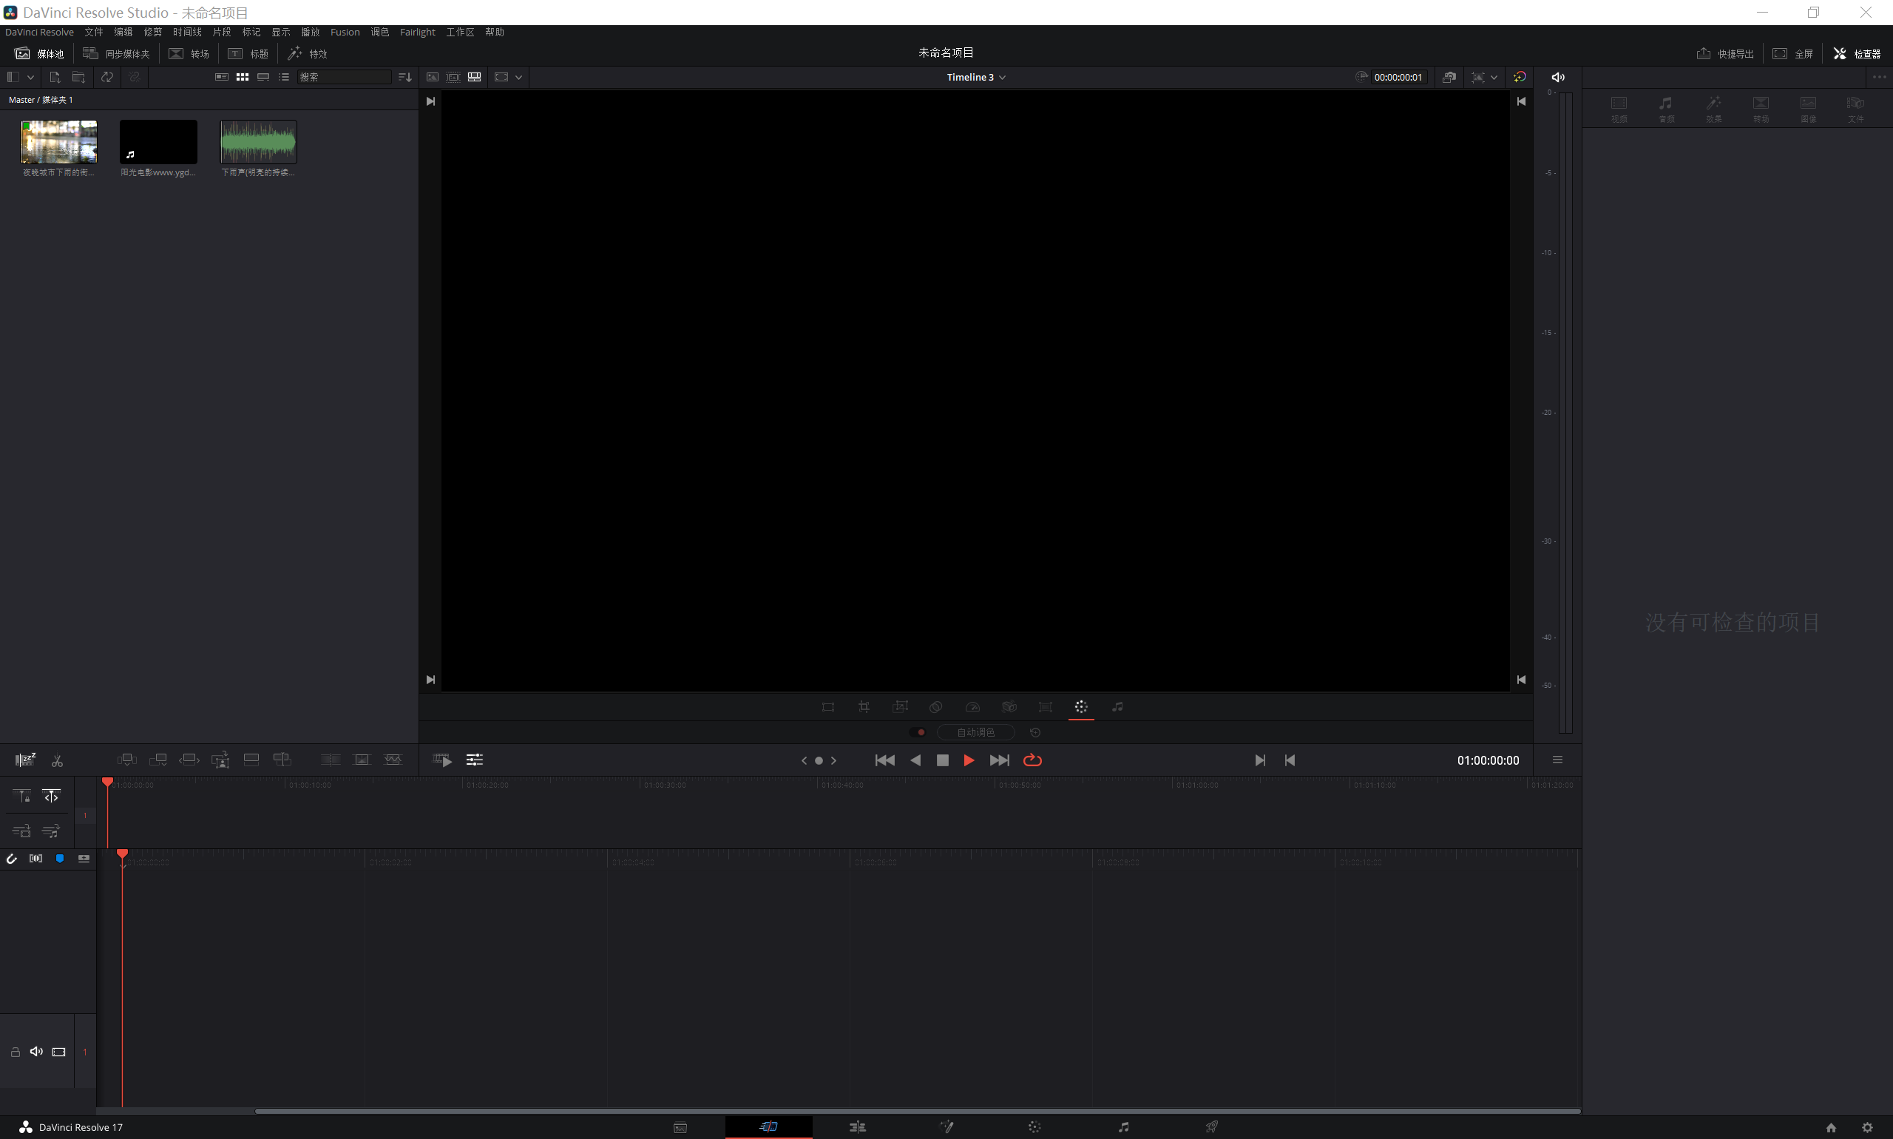
Task: Open the Stabilization tool below the viewer
Action: pyautogui.click(x=1009, y=707)
